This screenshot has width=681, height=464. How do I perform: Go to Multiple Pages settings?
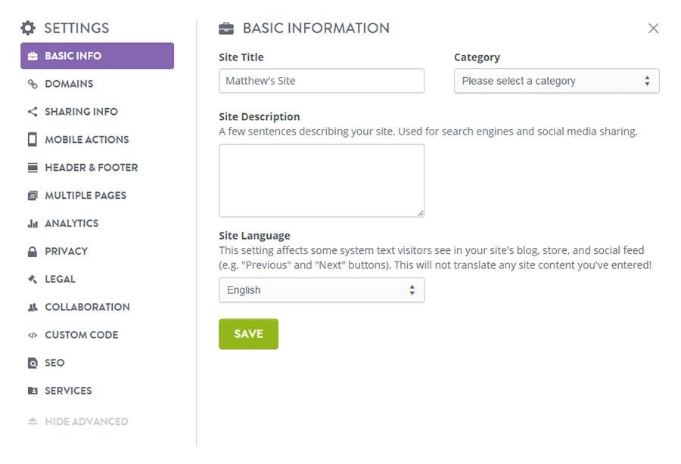(x=85, y=196)
